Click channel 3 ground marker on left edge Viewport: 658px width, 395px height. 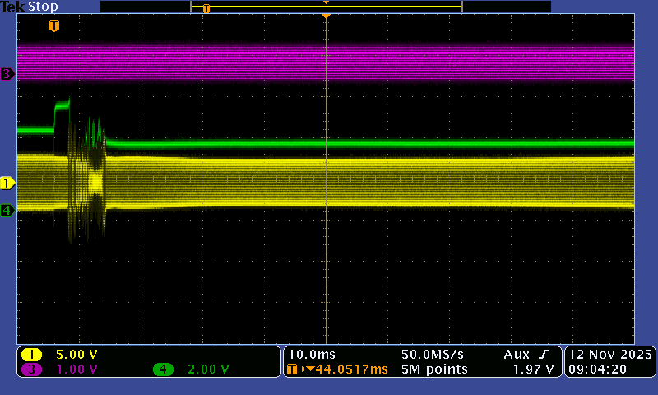(x=7, y=74)
